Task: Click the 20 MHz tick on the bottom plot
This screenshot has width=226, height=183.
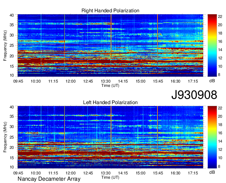Action: pos(12,148)
